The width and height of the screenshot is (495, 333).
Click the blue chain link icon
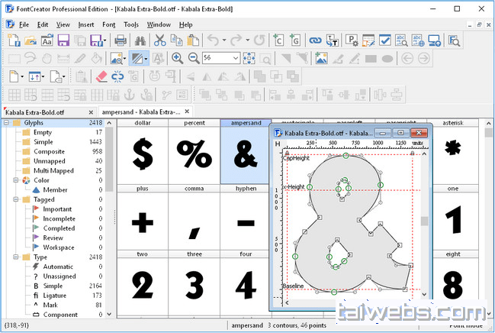pos(315,40)
